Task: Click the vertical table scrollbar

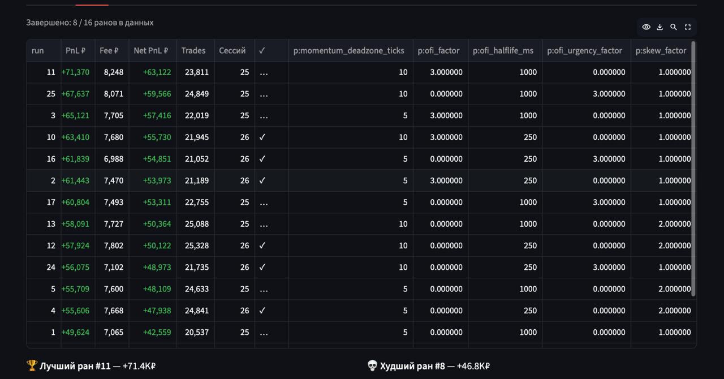Action: coord(693,169)
